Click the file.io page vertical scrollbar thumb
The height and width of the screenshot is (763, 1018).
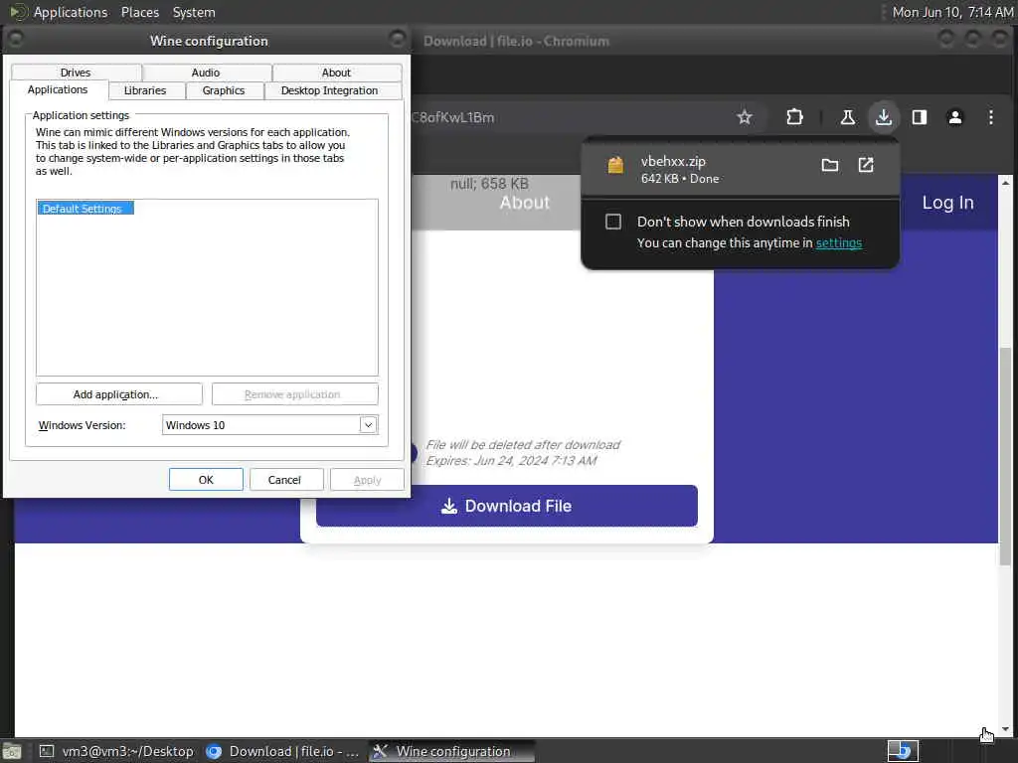click(1005, 457)
